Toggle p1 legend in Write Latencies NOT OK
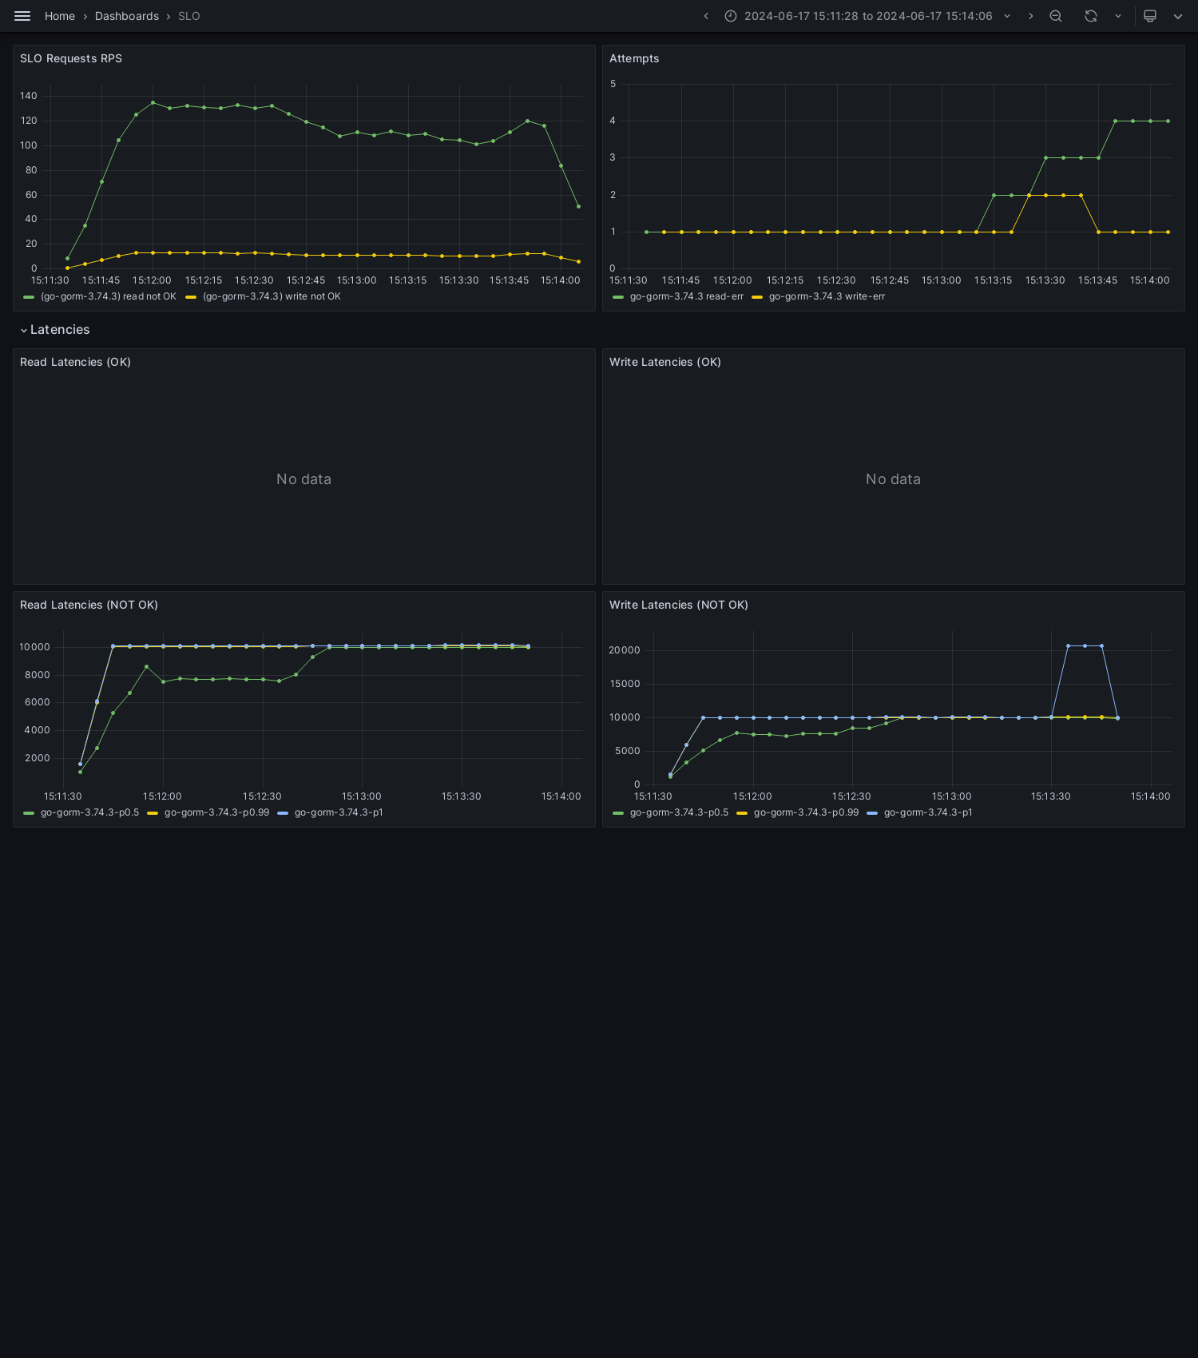Screen dimensions: 1198x1358 point(928,812)
